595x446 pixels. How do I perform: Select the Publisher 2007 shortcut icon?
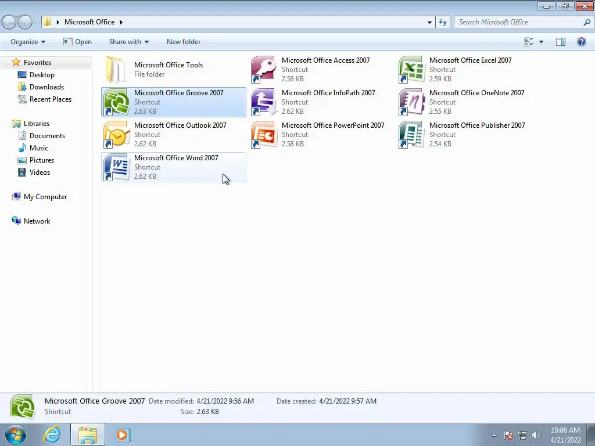[411, 135]
